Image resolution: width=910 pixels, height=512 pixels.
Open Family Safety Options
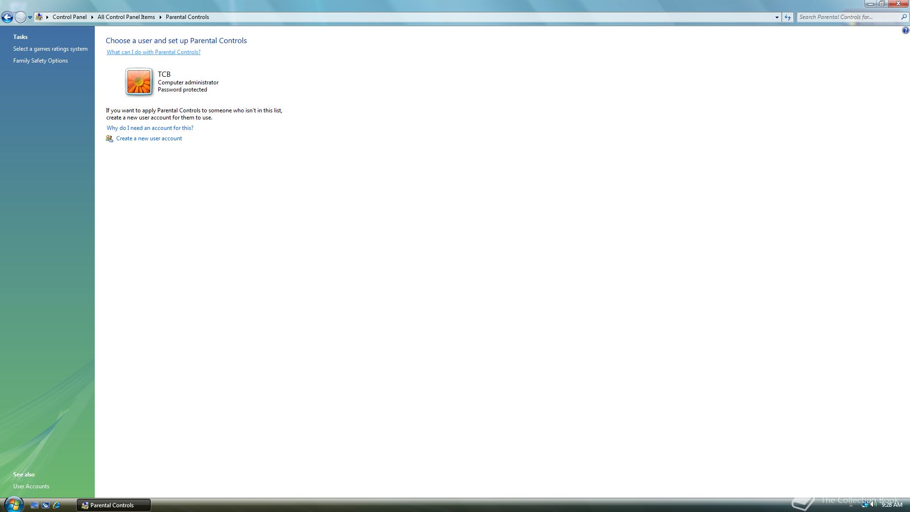coord(40,61)
